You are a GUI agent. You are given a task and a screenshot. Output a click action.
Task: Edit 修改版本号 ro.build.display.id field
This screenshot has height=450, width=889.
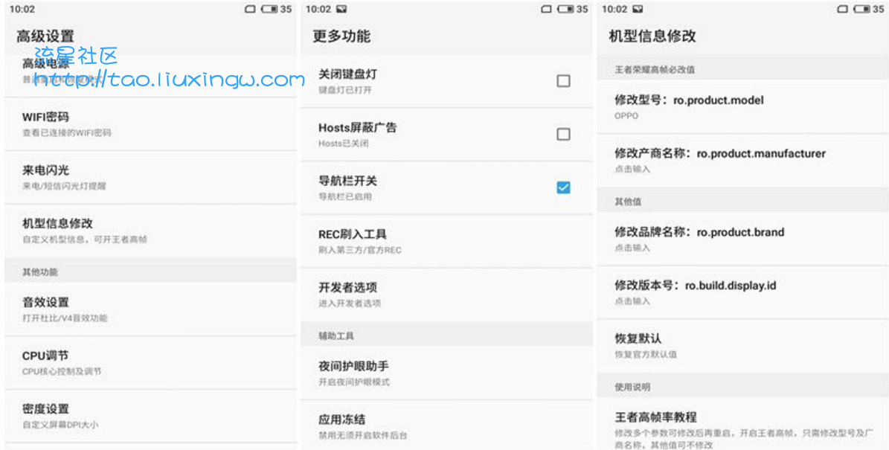pyautogui.click(x=742, y=292)
